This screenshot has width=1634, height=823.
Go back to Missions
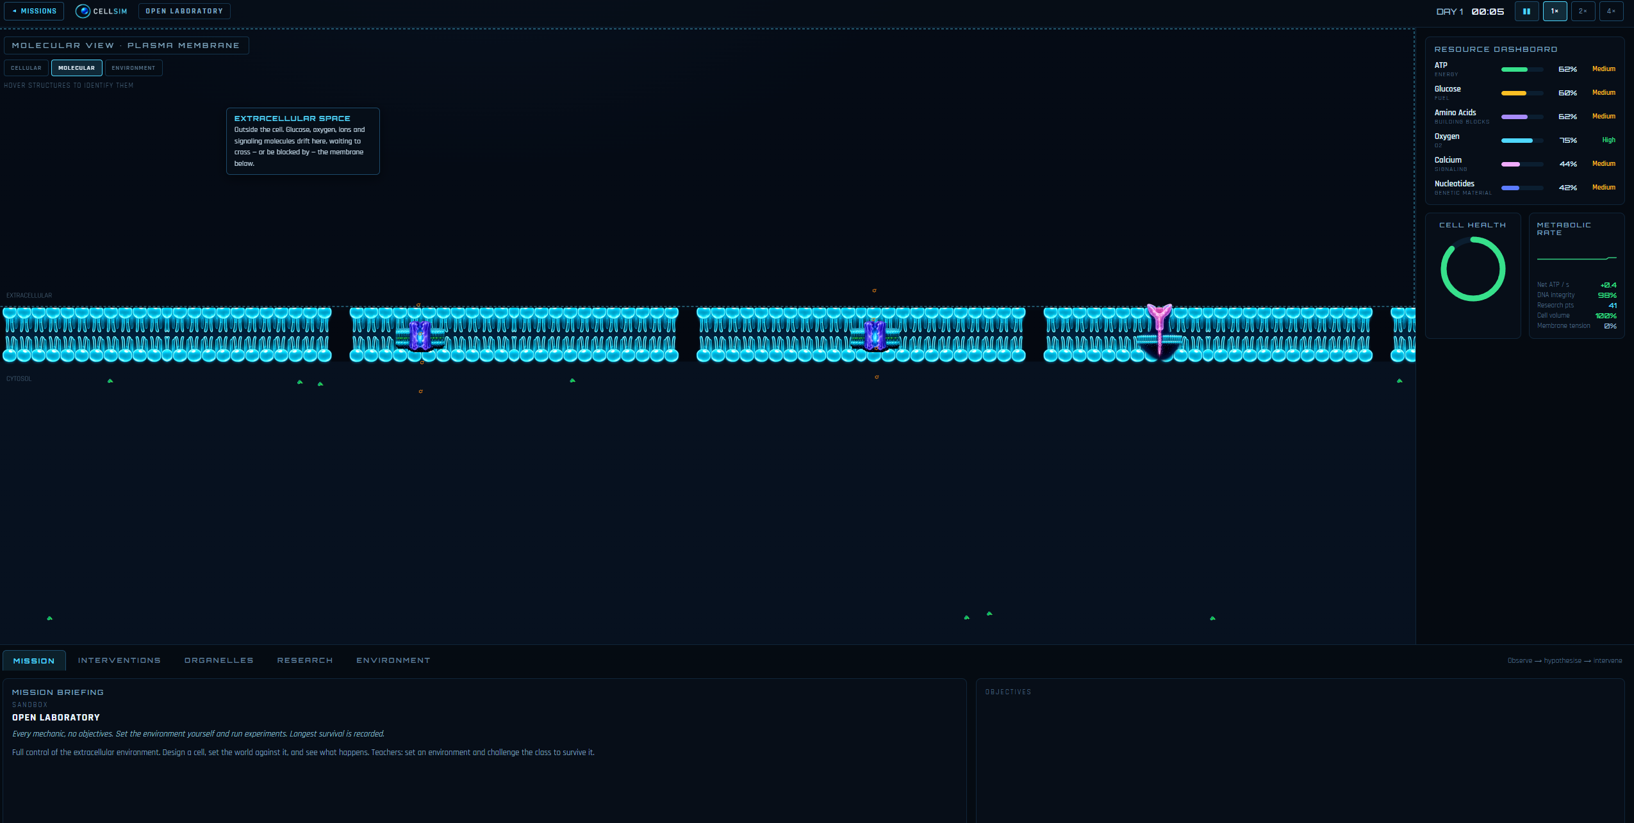34,12
